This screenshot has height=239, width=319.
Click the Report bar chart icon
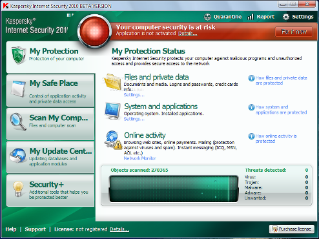pyautogui.click(x=251, y=17)
